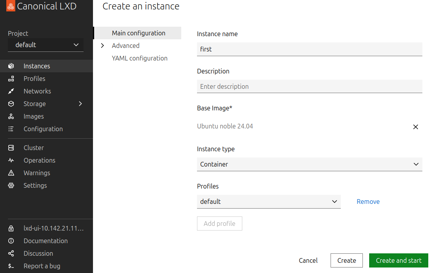The height and width of the screenshot is (273, 433).
Task: Click the Cluster icon in sidebar
Action: [11, 148]
